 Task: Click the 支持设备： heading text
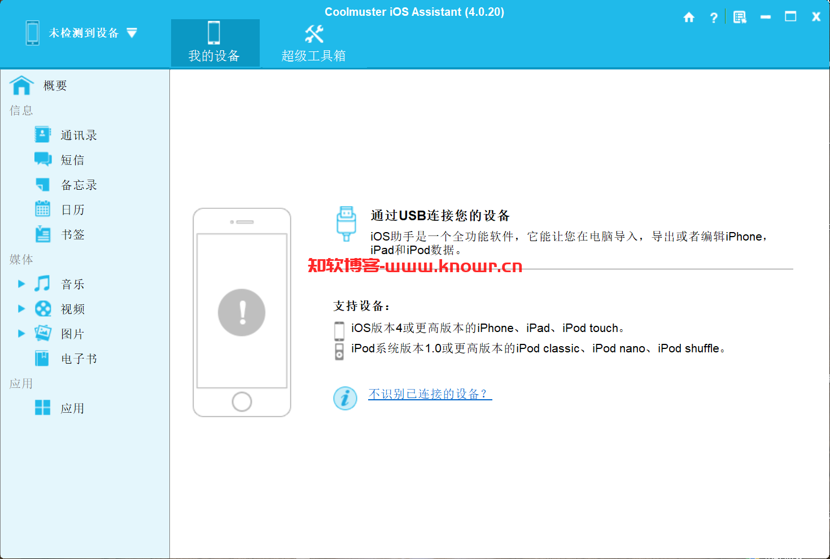(362, 306)
